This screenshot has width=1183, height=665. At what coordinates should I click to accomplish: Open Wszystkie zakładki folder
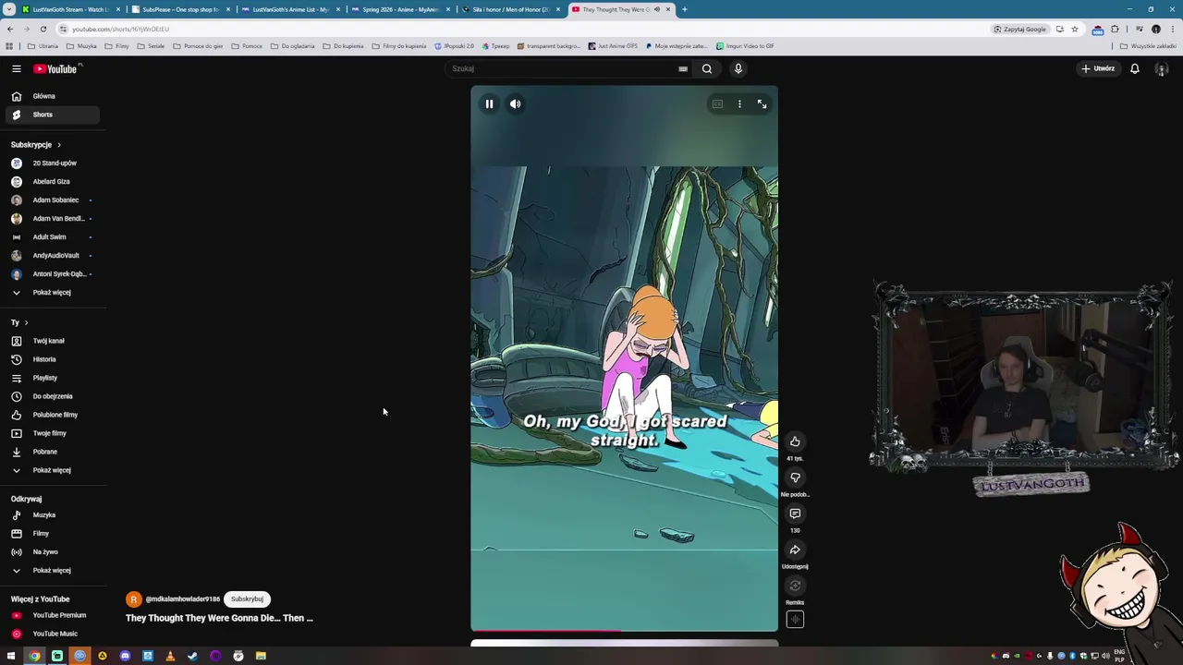[1149, 46]
